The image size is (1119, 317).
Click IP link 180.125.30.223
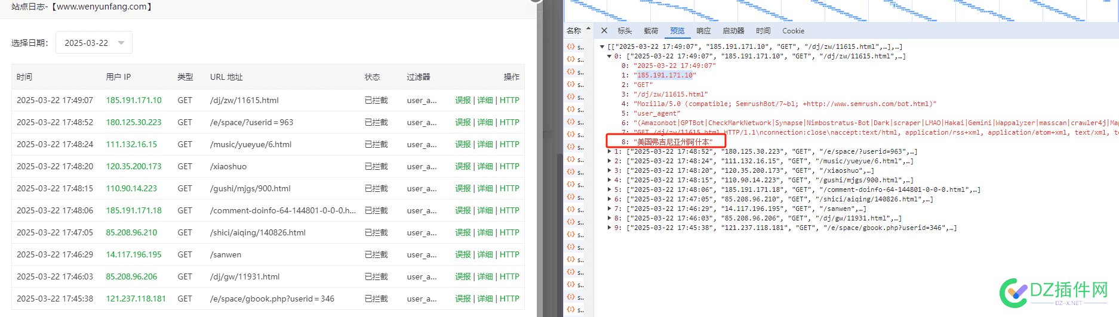[134, 122]
